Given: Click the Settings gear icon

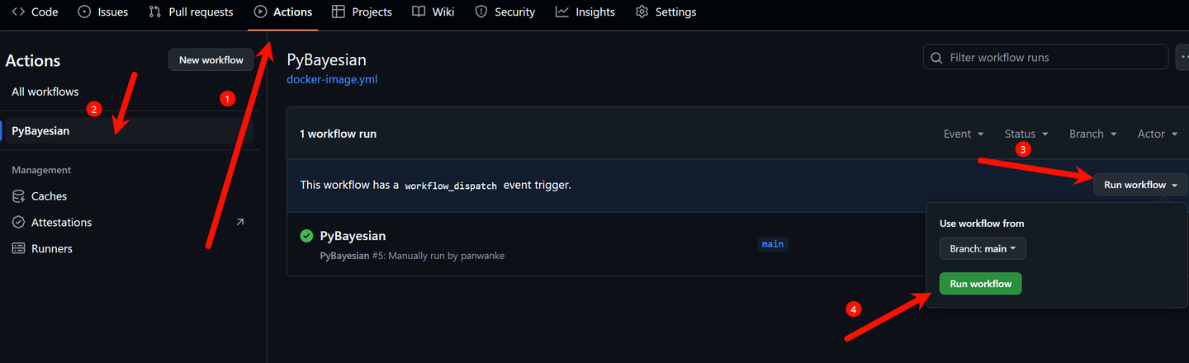Looking at the screenshot, I should (x=642, y=12).
